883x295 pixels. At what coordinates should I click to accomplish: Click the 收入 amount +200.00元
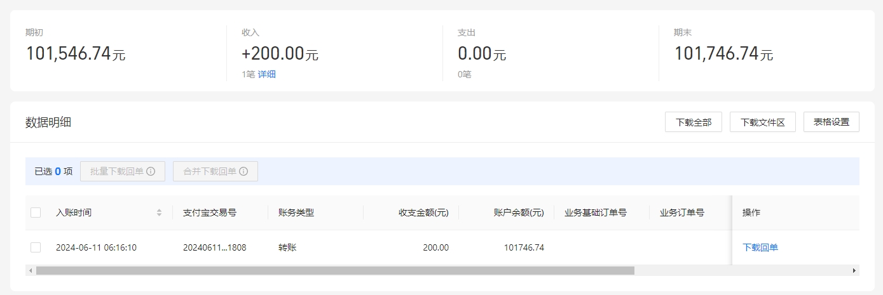280,54
